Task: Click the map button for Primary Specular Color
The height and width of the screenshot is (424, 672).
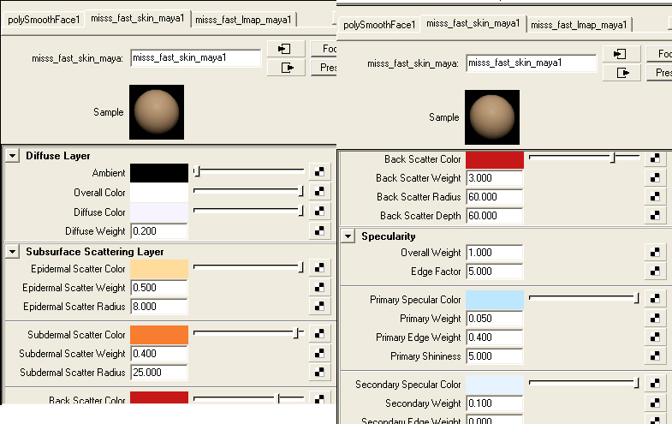Action: [655, 299]
